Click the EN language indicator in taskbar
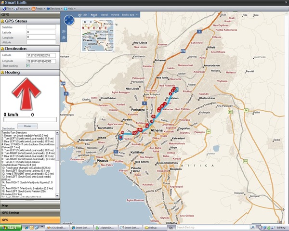 click(x=171, y=228)
